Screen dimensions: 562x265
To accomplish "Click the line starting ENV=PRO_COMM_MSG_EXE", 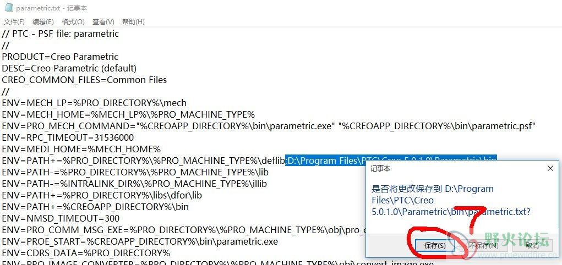I will [183, 230].
